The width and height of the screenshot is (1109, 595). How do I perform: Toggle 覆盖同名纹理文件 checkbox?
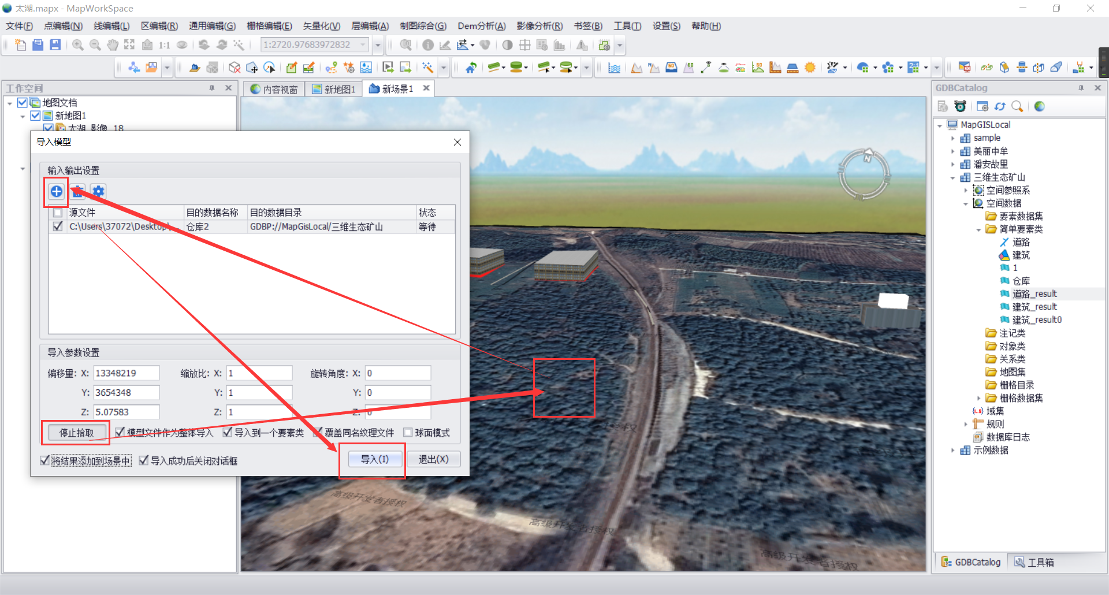pyautogui.click(x=318, y=432)
